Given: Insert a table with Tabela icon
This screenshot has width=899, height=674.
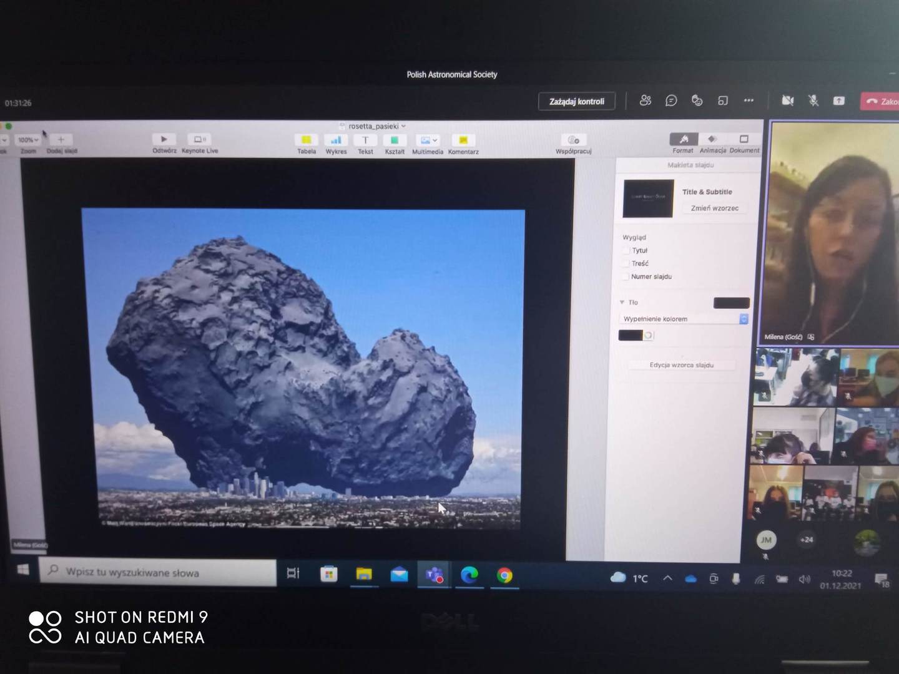Looking at the screenshot, I should coord(306,140).
